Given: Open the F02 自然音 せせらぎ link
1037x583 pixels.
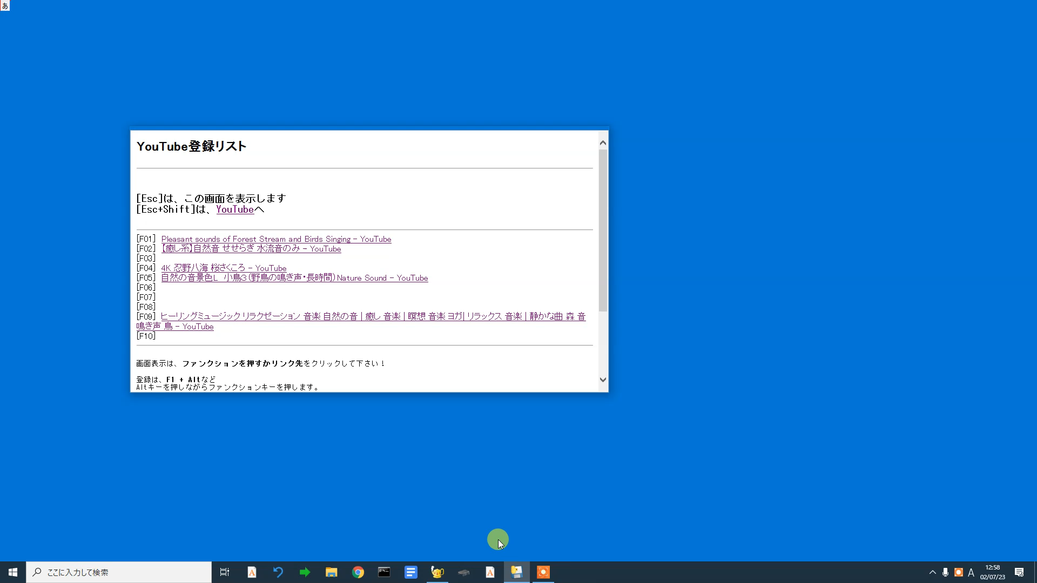Looking at the screenshot, I should point(251,249).
